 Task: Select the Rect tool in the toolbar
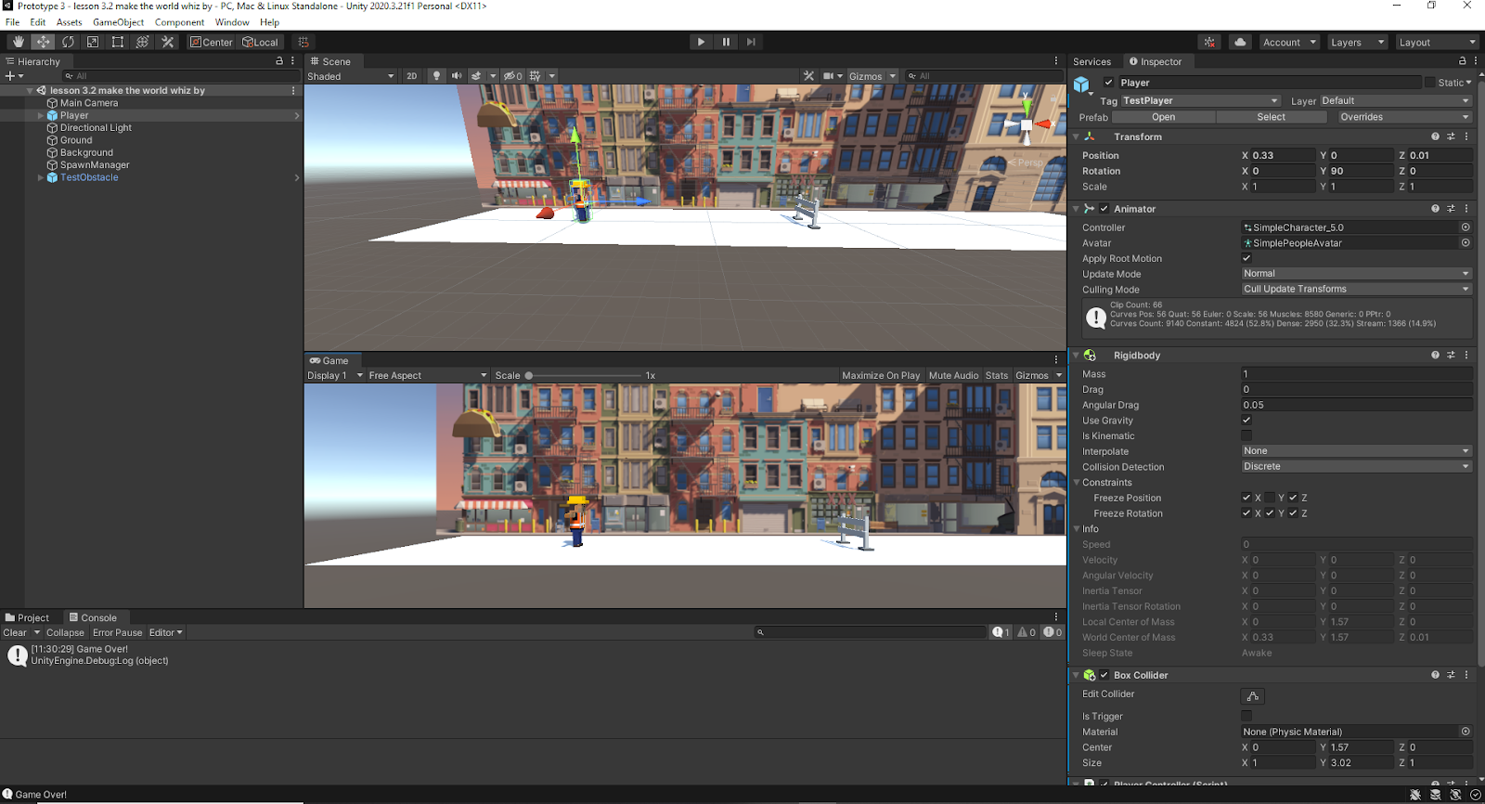coord(118,42)
